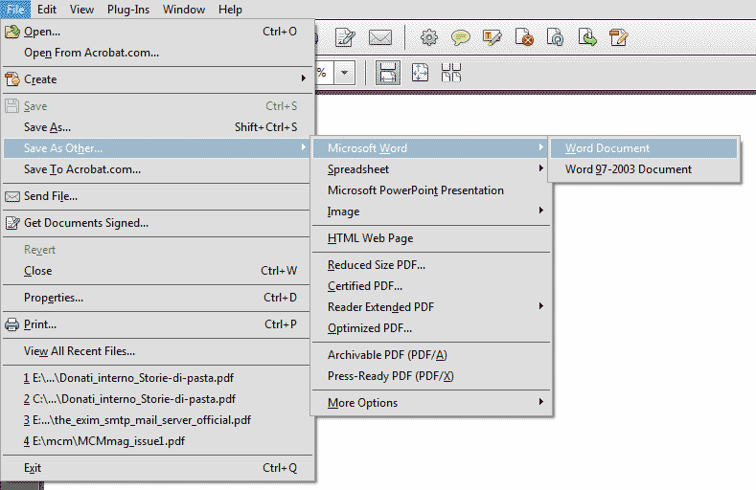Viewport: 756px width, 490px height.
Task: Open the File menu
Action: coord(16,10)
